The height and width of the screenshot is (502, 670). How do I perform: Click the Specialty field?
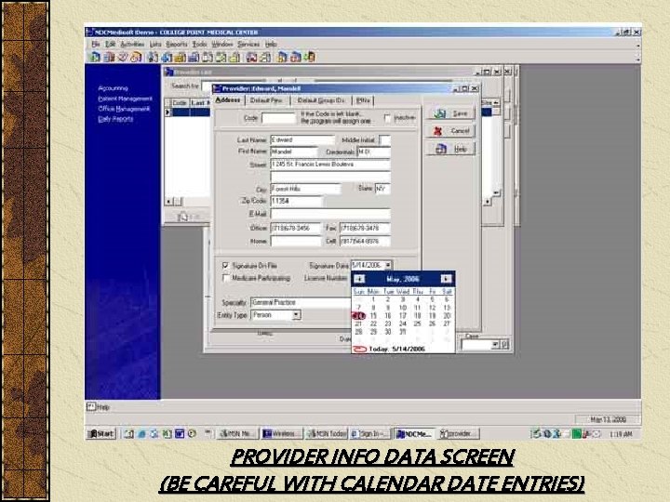click(301, 303)
